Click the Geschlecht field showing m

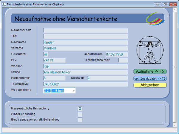[x=46, y=54]
